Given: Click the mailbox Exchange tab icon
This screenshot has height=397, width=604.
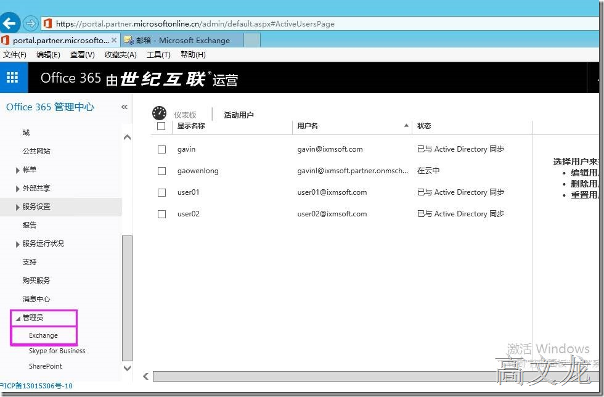Looking at the screenshot, I should [x=129, y=40].
